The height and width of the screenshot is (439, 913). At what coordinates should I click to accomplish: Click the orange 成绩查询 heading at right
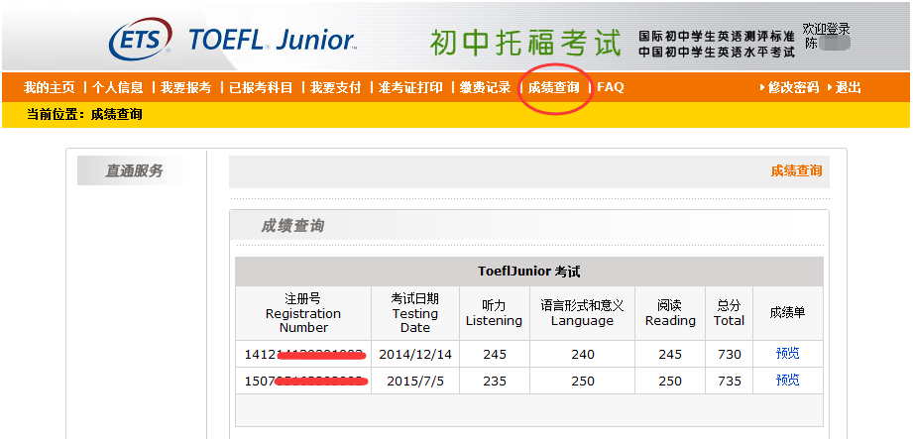click(x=796, y=170)
